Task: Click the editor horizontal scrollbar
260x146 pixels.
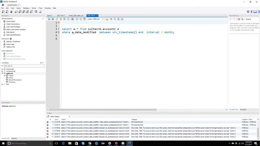Action: (102, 109)
